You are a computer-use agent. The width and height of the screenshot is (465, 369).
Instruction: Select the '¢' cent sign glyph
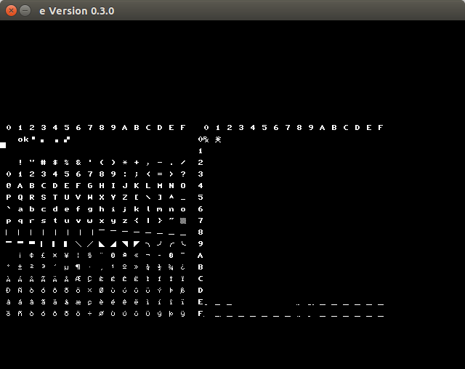pos(32,256)
